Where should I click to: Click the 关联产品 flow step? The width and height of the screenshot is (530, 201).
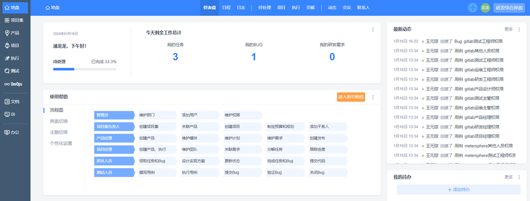click(199, 127)
